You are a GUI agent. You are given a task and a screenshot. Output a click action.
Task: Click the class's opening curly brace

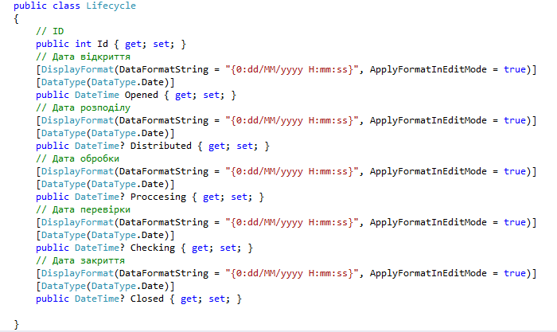point(17,19)
